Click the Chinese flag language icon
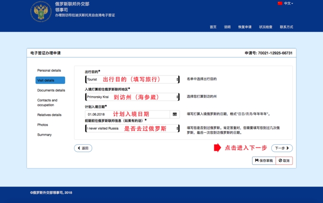The height and width of the screenshot is (203, 323). [280, 3]
